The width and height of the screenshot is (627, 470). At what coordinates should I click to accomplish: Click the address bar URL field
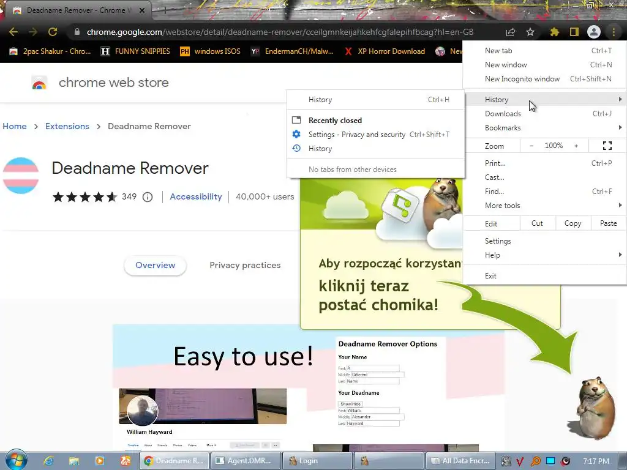[280, 32]
